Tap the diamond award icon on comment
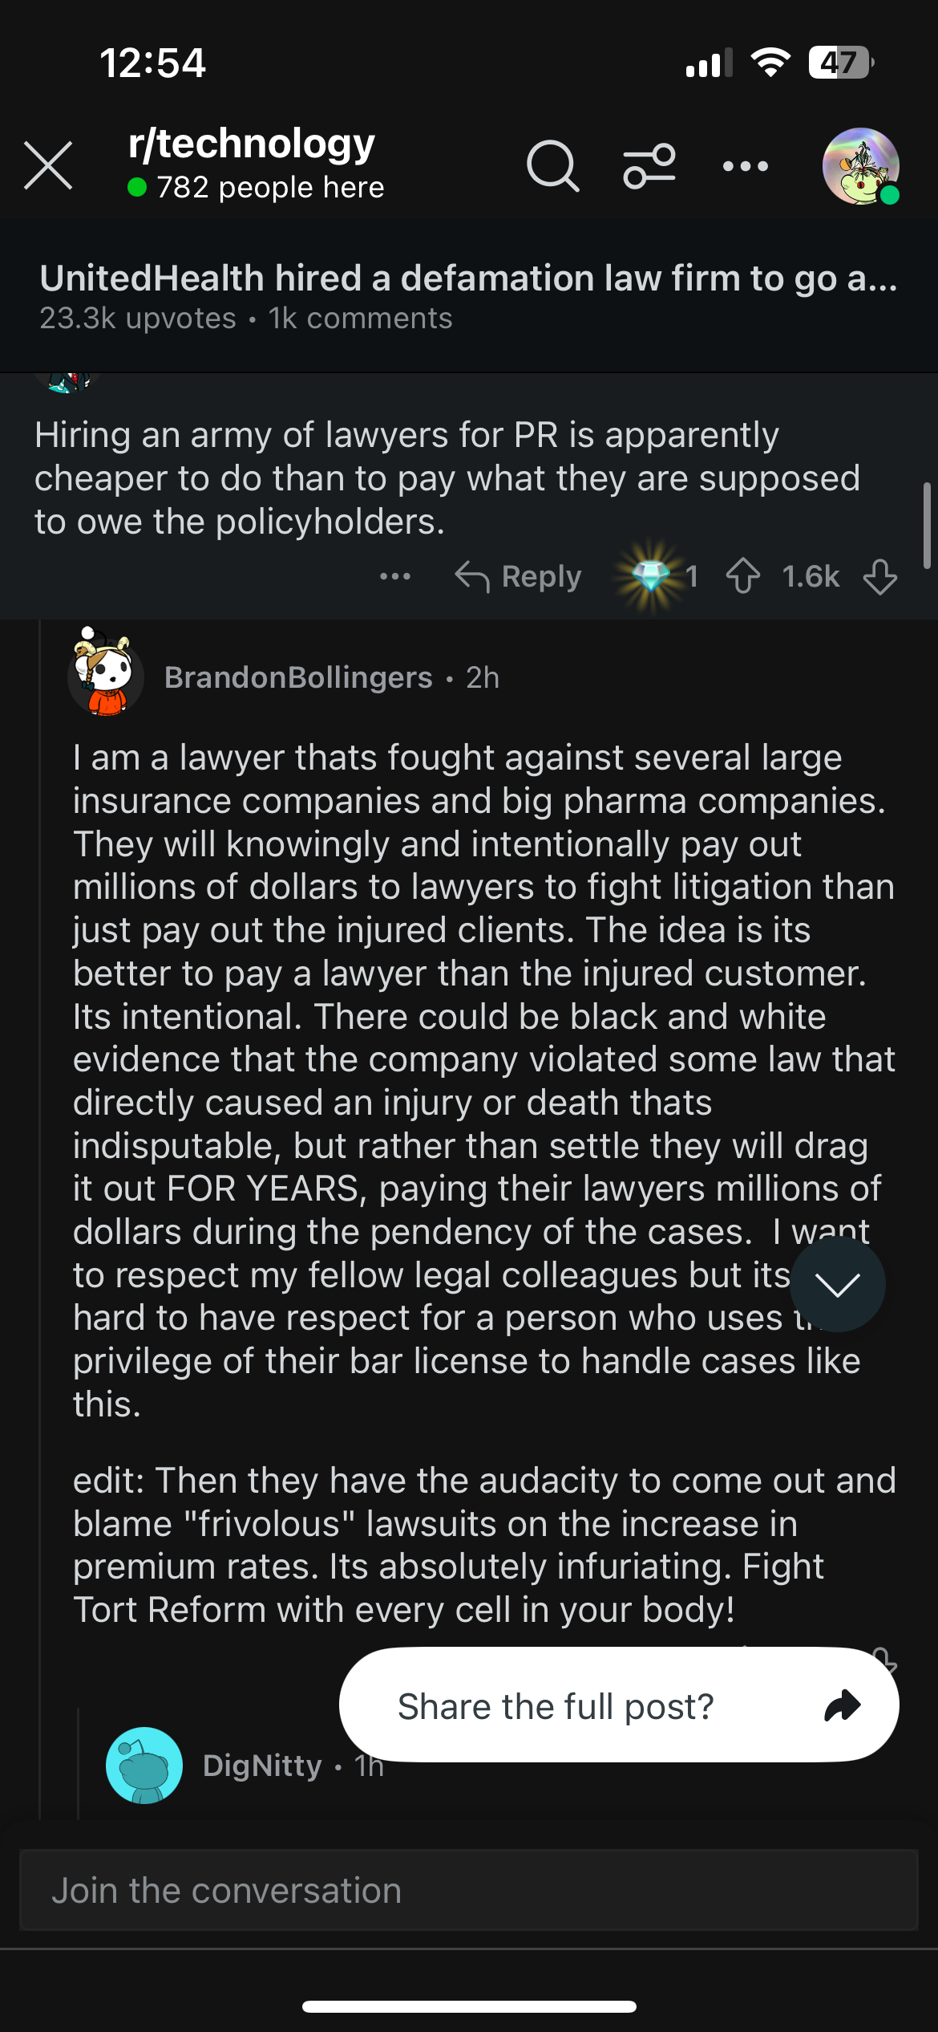 click(651, 576)
